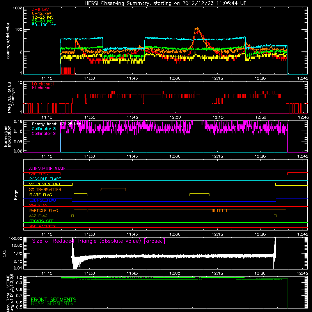Click the 11:15 tick label of counts panel
This screenshot has height=312, width=312.
click(47, 78)
